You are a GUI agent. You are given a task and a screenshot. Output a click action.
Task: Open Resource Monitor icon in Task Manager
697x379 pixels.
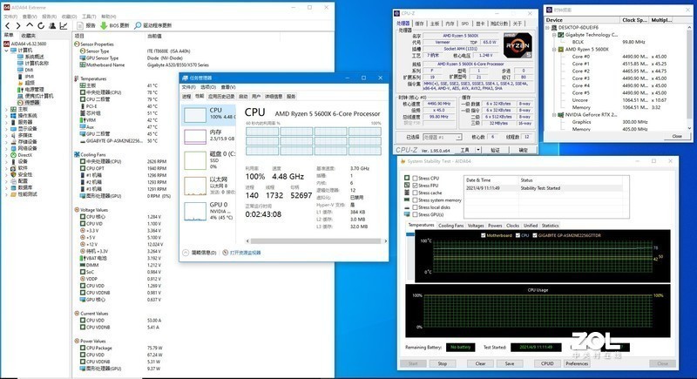[x=226, y=252]
